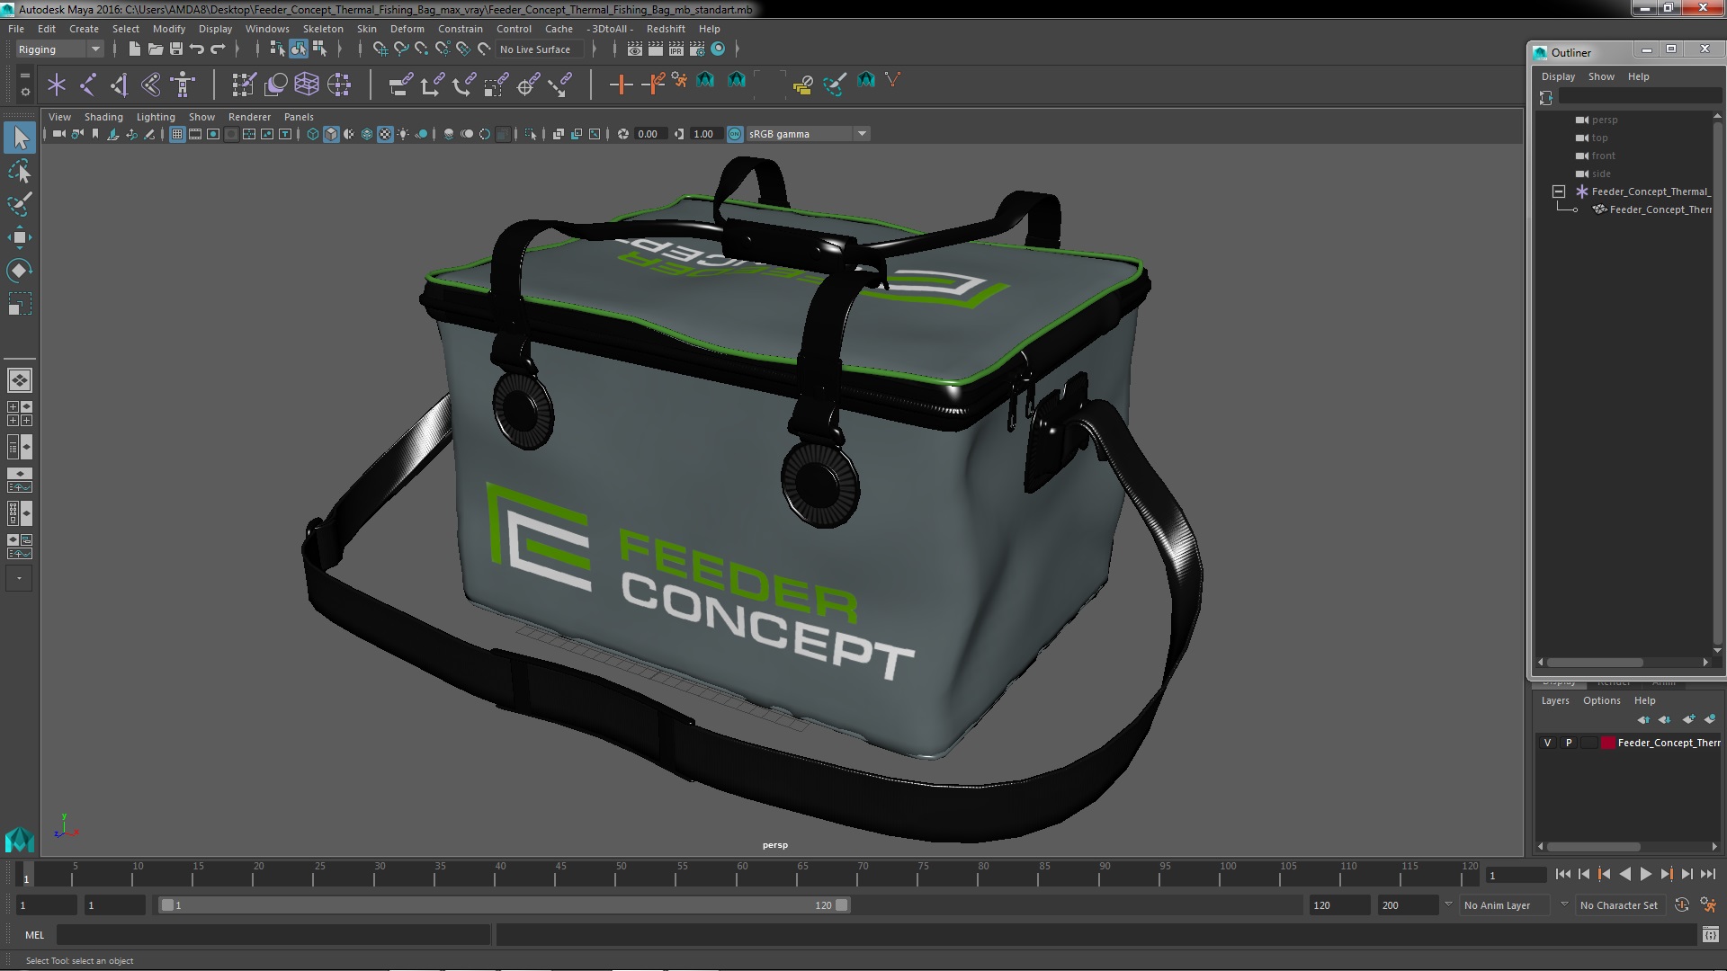The image size is (1727, 971).
Task: Click the Undo arrow icon
Action: tap(197, 49)
